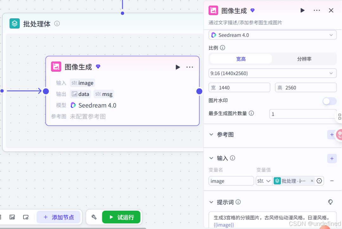Run the 图像生成 node from the canvas card
This screenshot has width=342, height=229.
click(x=178, y=67)
